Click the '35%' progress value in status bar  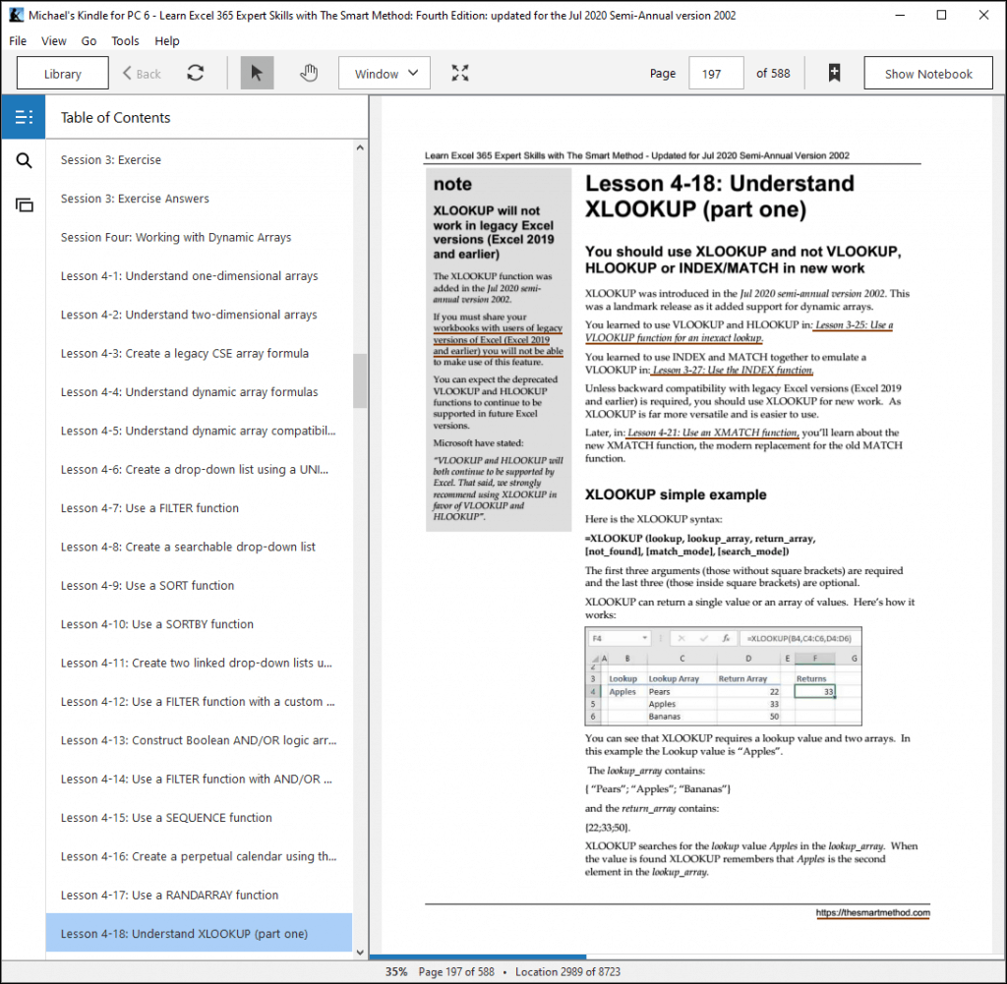[x=396, y=972]
